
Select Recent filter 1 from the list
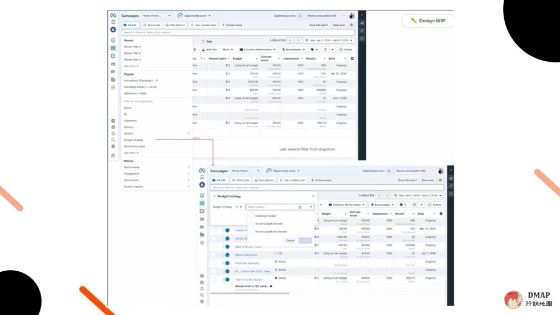[x=132, y=47]
